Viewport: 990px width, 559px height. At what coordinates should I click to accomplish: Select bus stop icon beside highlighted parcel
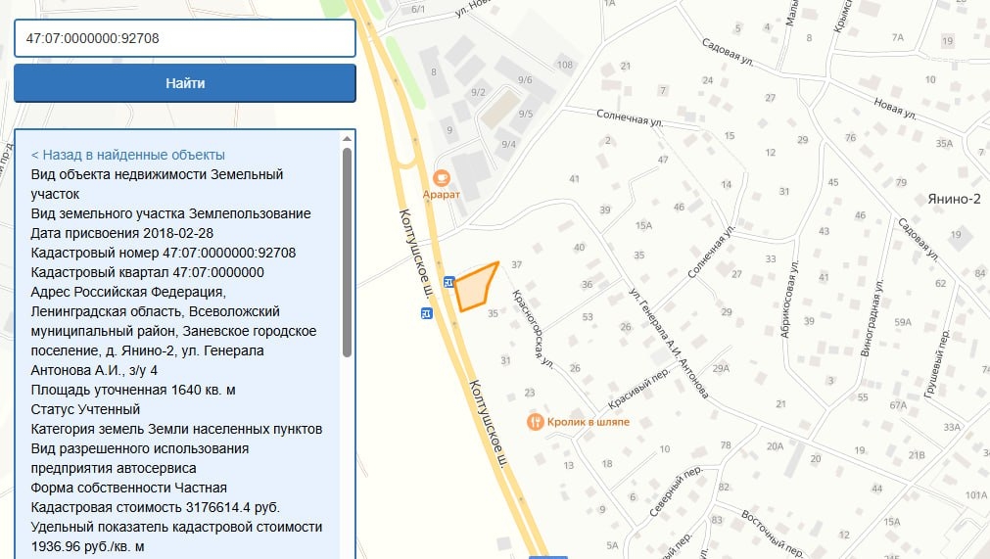point(448,283)
